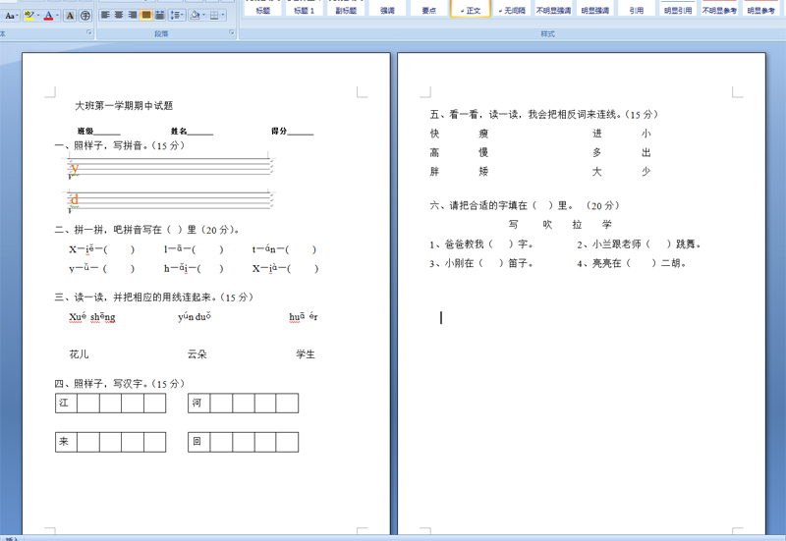Expand shading color dropdown arrow
The image size is (786, 541).
204,15
